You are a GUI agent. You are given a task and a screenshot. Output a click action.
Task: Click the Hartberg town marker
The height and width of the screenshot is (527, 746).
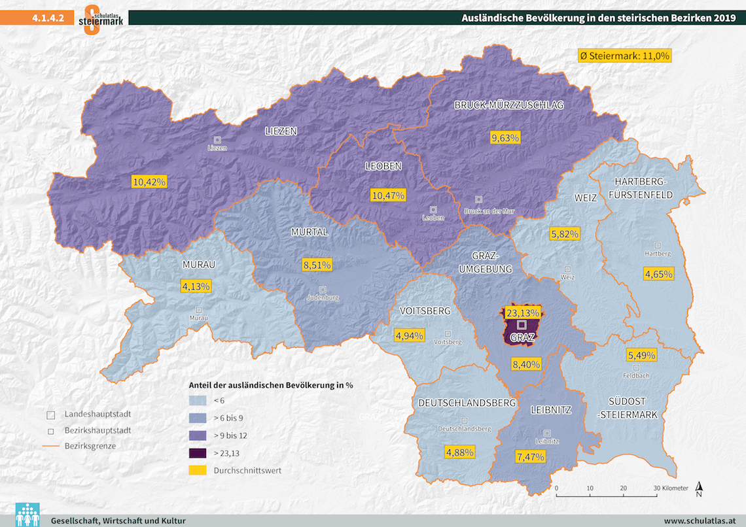[x=658, y=245]
